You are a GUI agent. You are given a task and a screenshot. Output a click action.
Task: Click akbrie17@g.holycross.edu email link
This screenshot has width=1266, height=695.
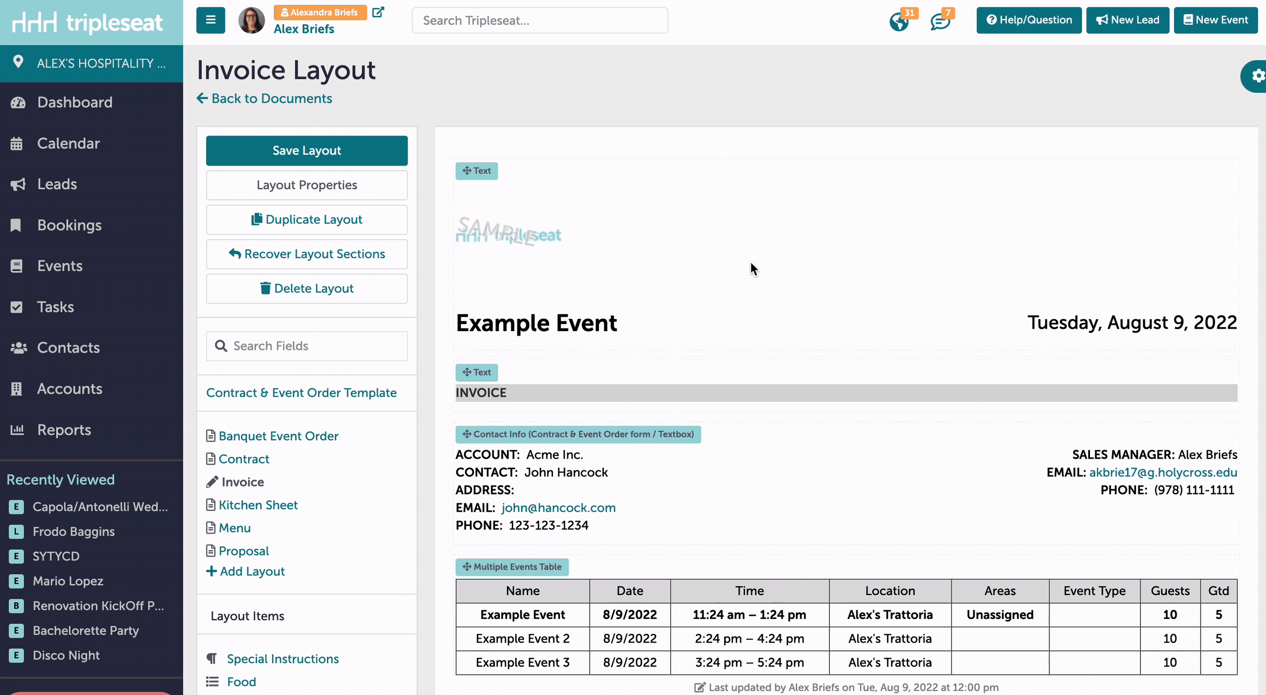1163,473
